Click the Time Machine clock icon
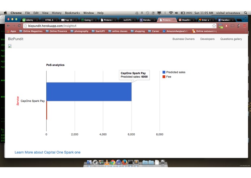 [x=147, y=13]
